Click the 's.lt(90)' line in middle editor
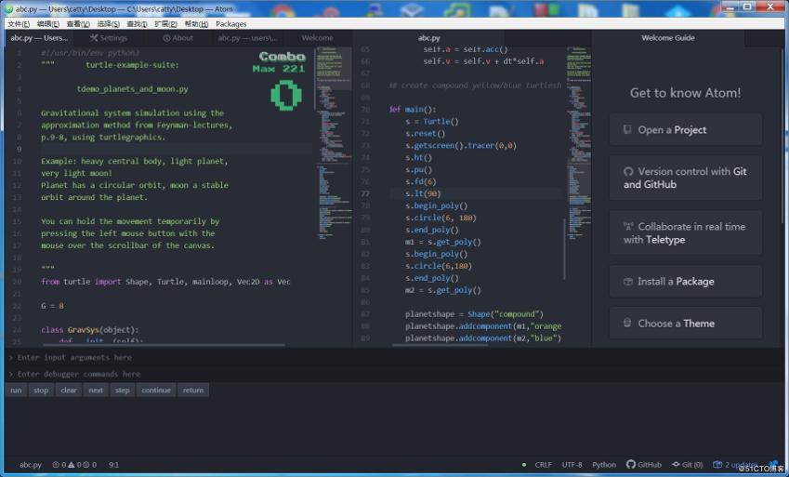Image resolution: width=789 pixels, height=477 pixels. pos(423,193)
